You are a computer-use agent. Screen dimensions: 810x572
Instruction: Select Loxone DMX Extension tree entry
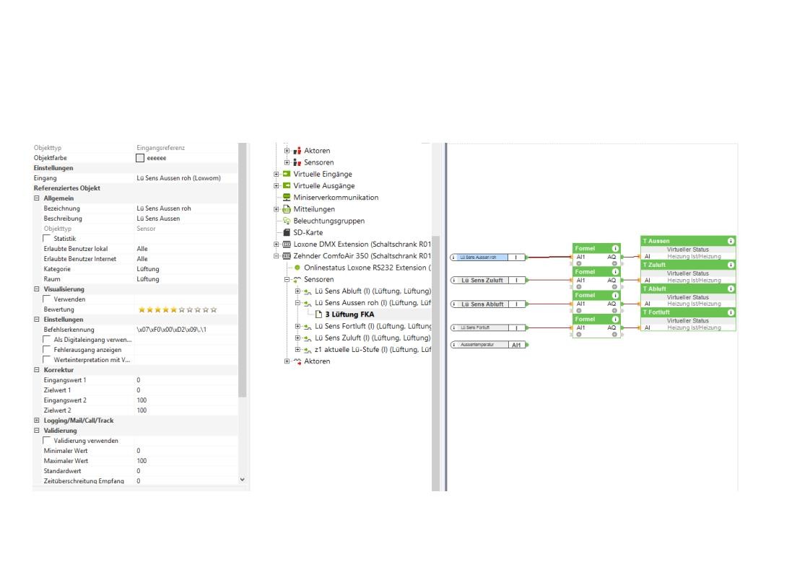(x=362, y=245)
